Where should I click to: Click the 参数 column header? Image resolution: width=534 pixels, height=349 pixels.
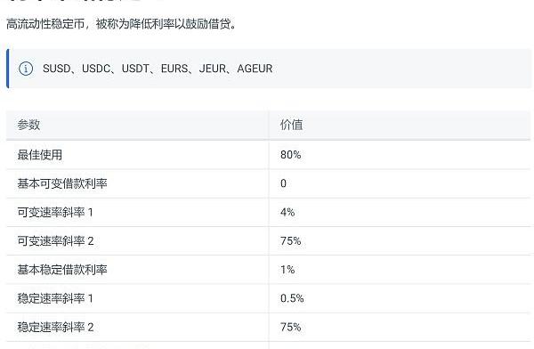tap(29, 125)
